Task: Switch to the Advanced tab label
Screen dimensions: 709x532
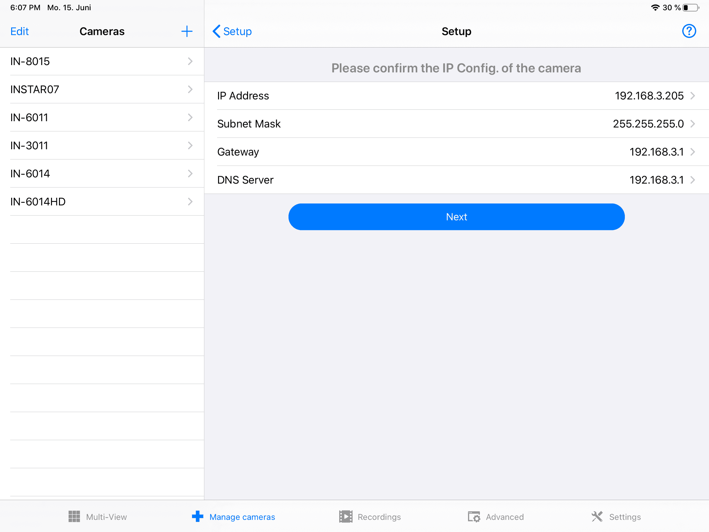Action: 505,517
